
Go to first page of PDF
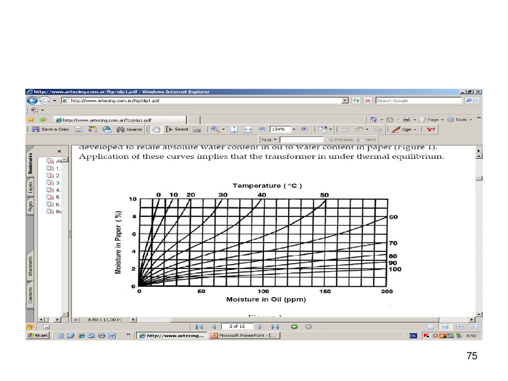(199, 327)
